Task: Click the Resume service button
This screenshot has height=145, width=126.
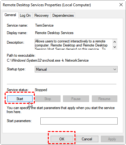Action: pos(105,99)
